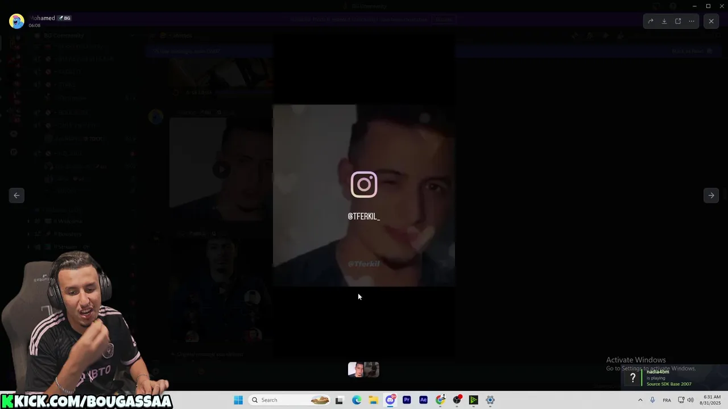Go to the previous media item

coord(16,195)
